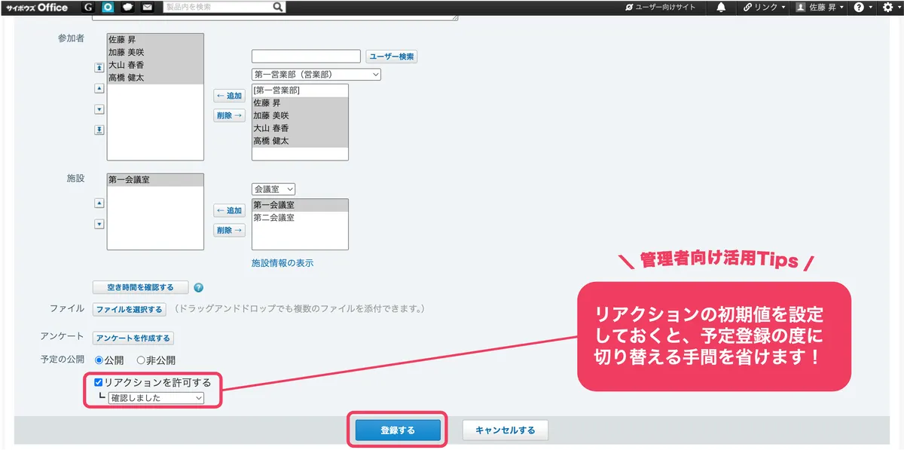Move selected participant to top
The image size is (904, 450).
click(99, 67)
